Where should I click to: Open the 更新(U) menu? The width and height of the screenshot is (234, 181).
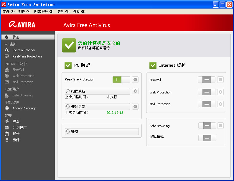63,11
